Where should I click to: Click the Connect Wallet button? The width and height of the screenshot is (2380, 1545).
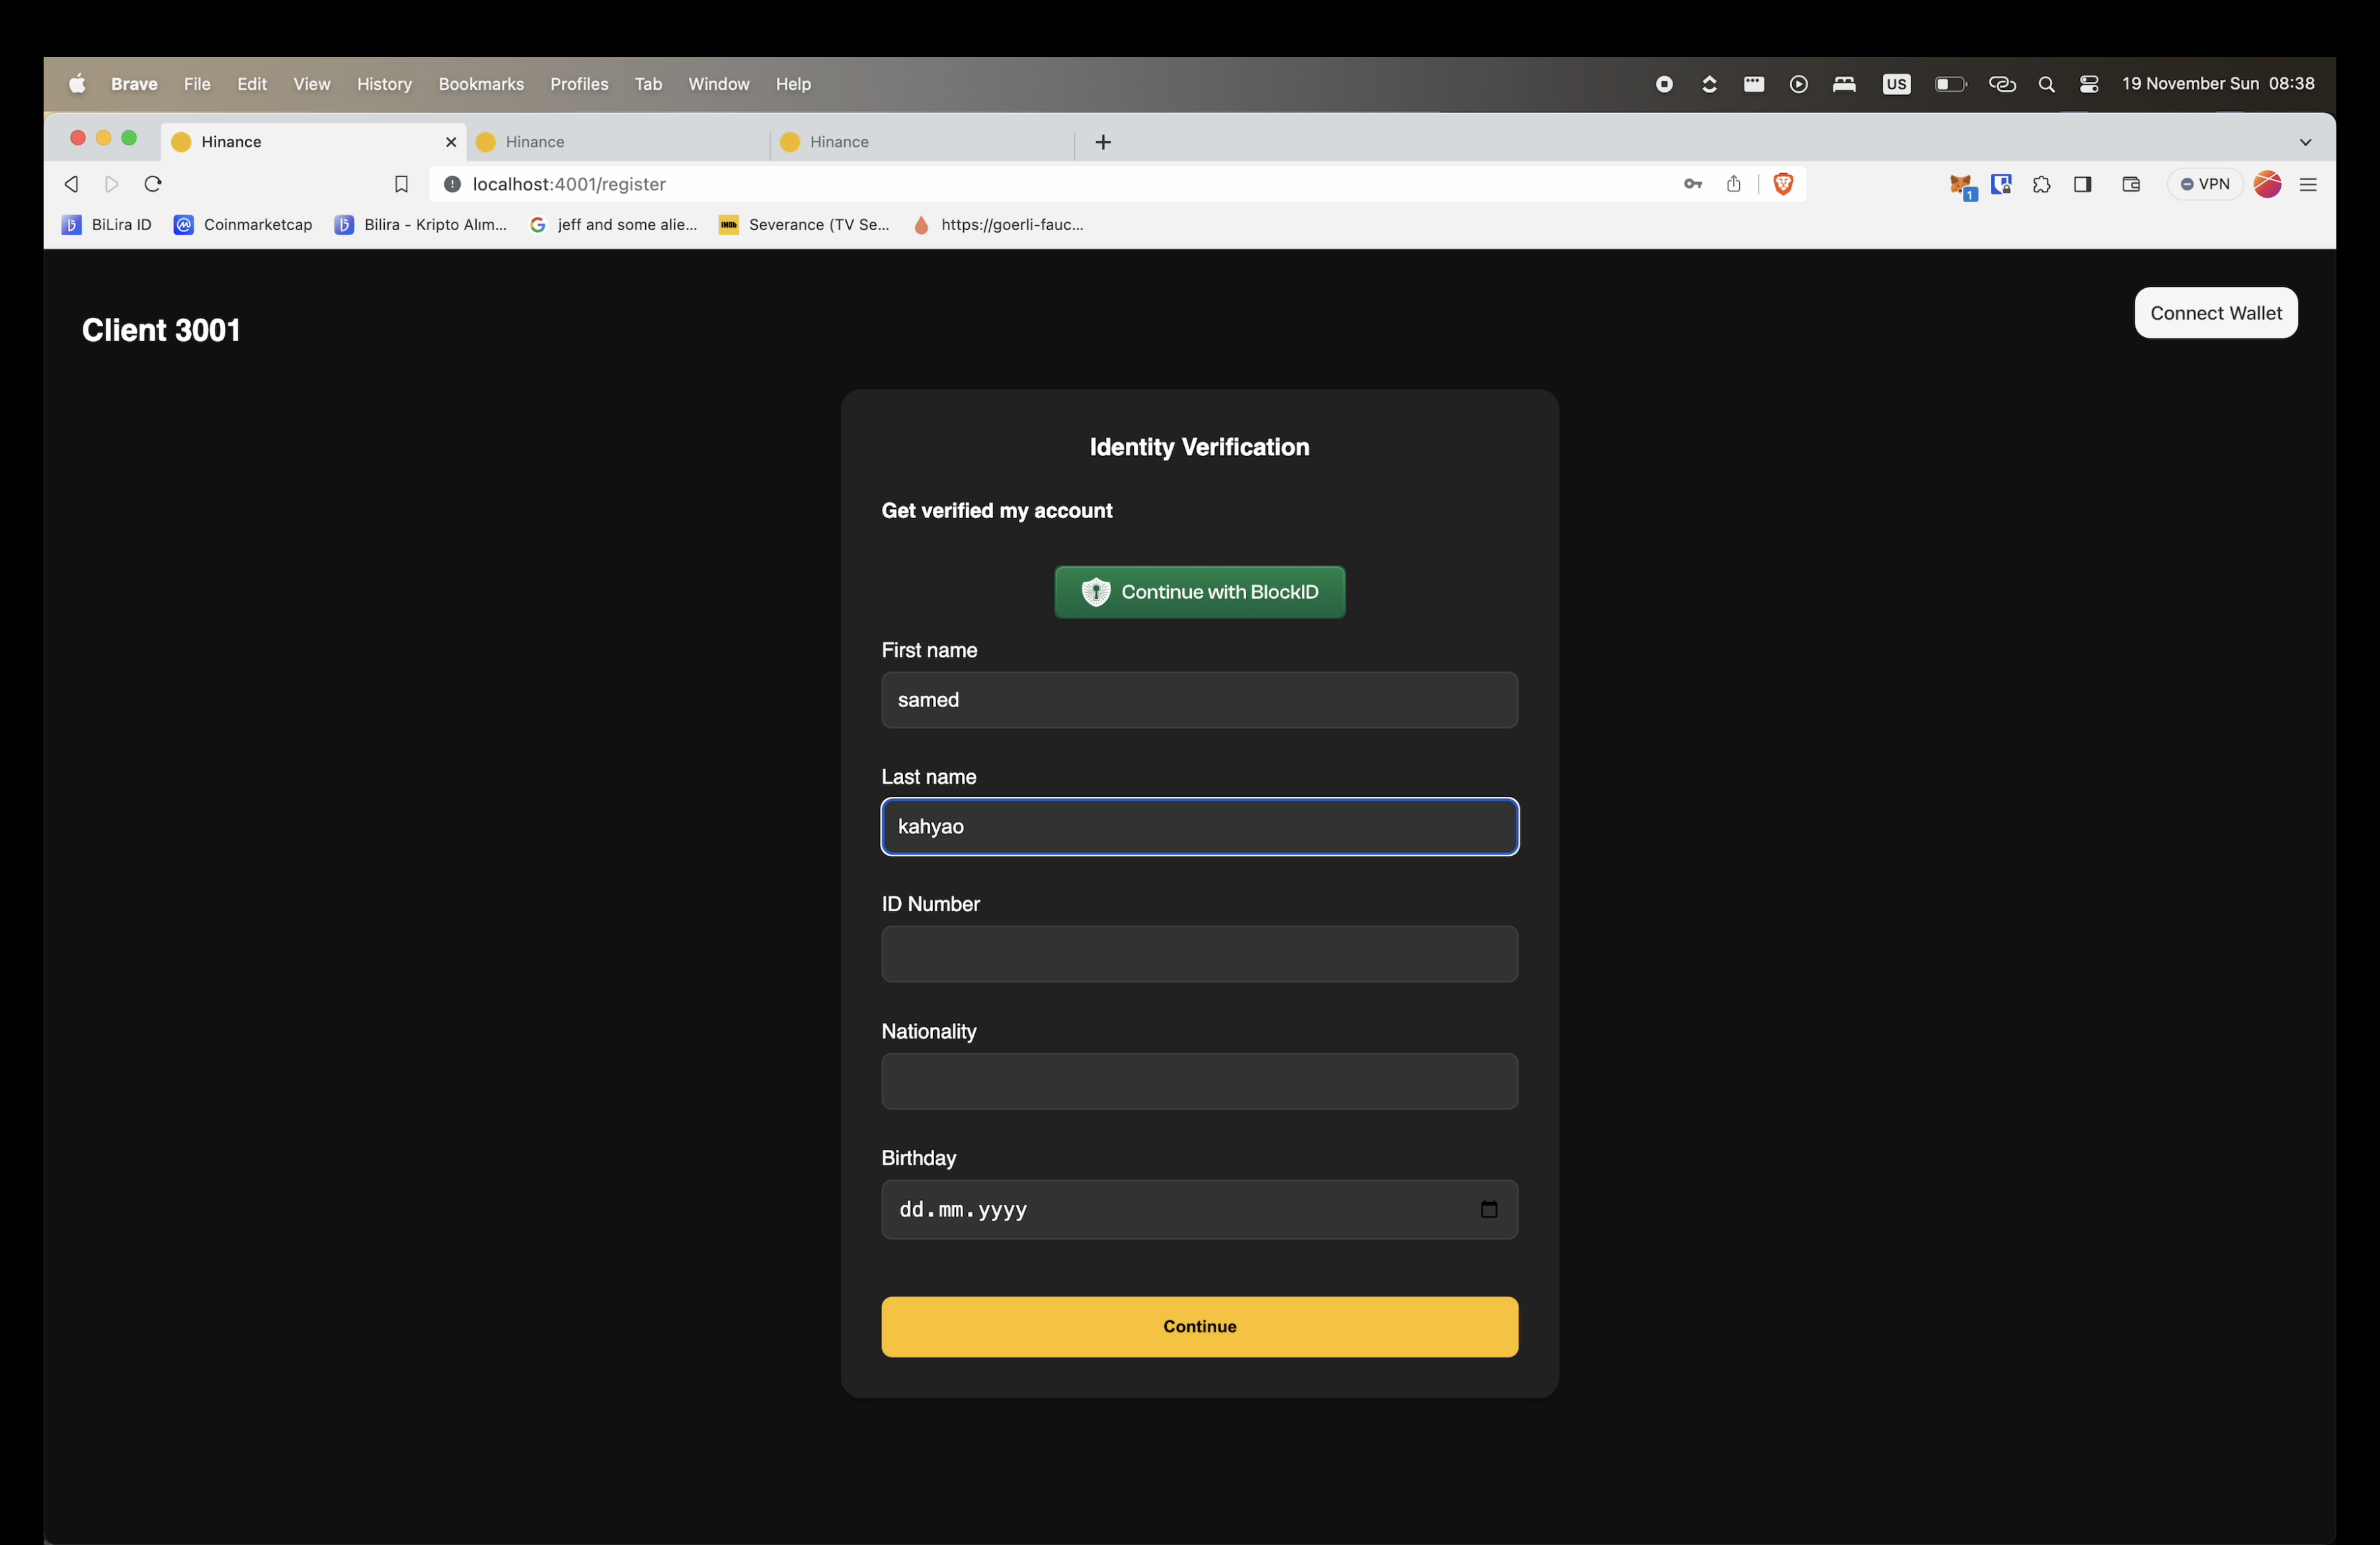2215,313
